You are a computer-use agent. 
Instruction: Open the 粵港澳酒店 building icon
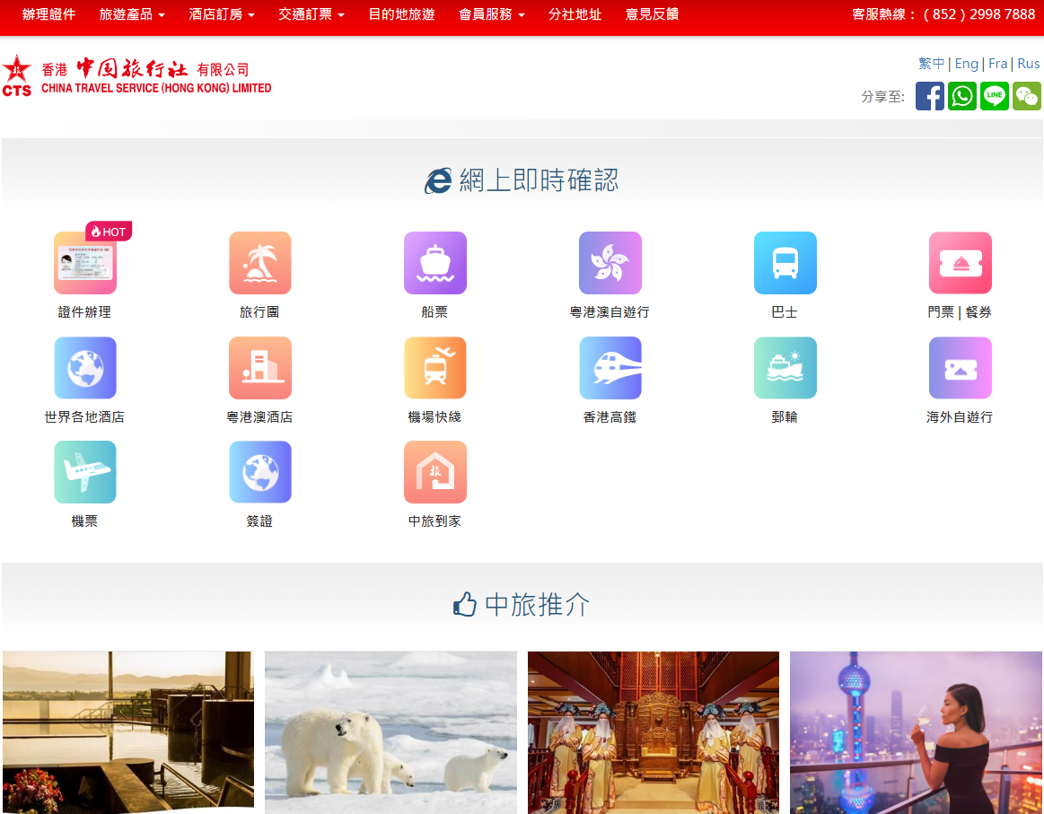[x=260, y=368]
